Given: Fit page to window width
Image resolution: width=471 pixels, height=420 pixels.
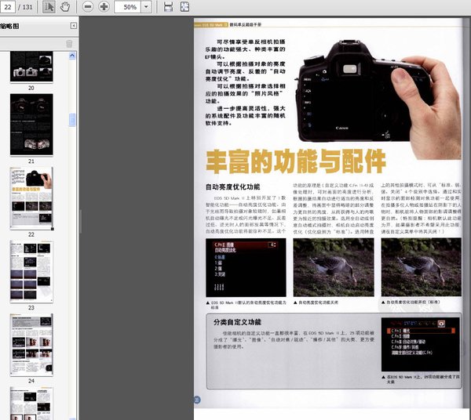Looking at the screenshot, I should pos(168,7).
